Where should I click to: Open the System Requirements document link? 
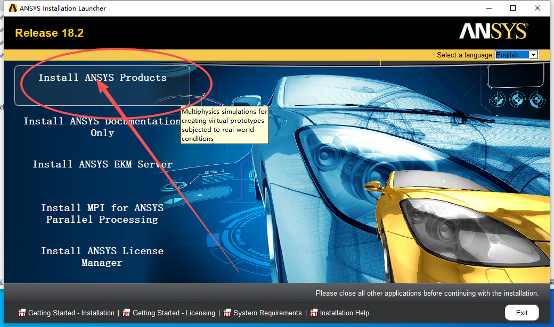pyautogui.click(x=267, y=313)
